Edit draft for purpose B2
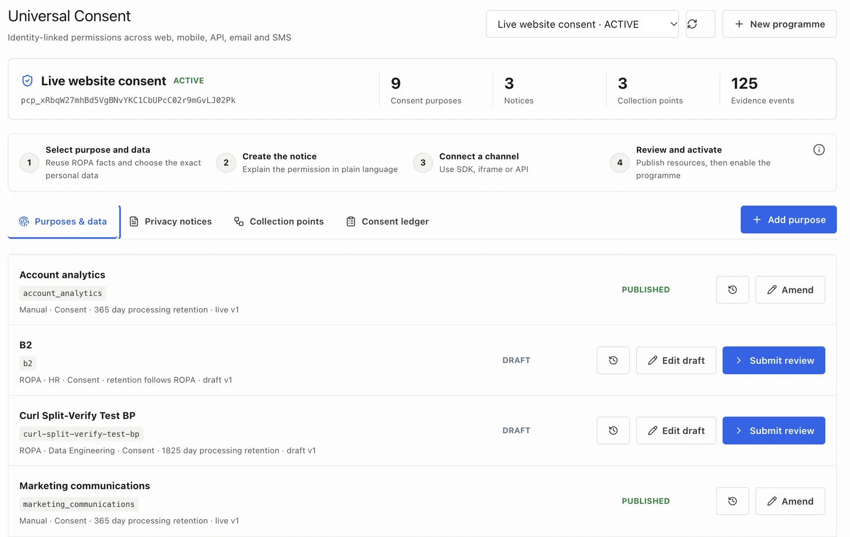Screen dimensions: 850x537 point(676,360)
